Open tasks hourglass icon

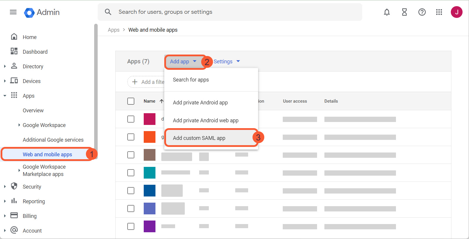(x=404, y=12)
